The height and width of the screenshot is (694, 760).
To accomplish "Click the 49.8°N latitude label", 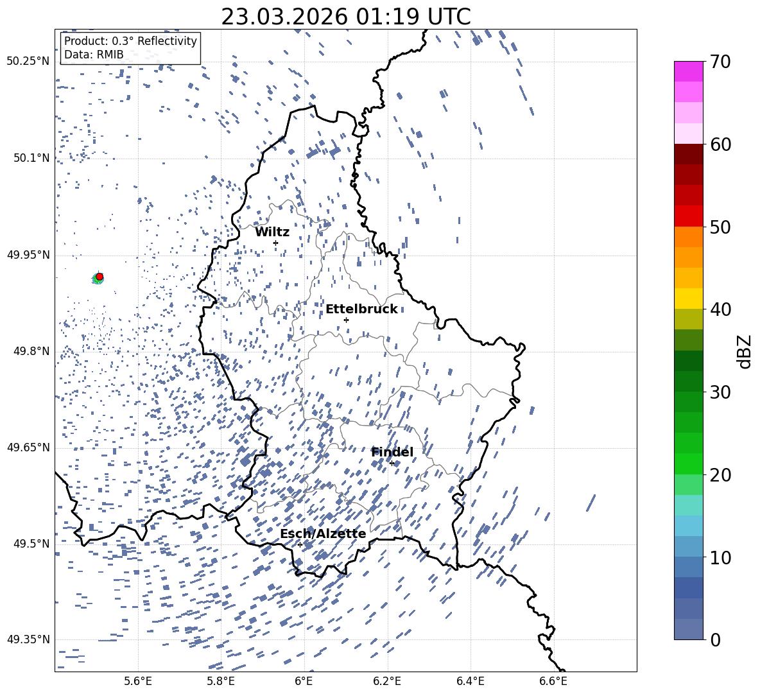I will [31, 351].
